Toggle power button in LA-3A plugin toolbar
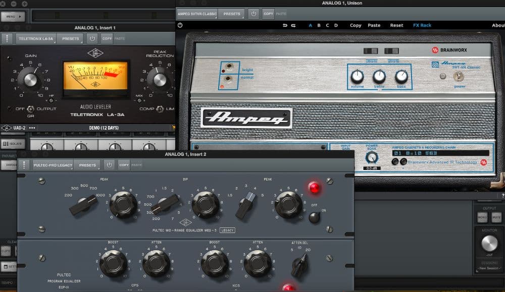The width and height of the screenshot is (505, 292). (92, 39)
